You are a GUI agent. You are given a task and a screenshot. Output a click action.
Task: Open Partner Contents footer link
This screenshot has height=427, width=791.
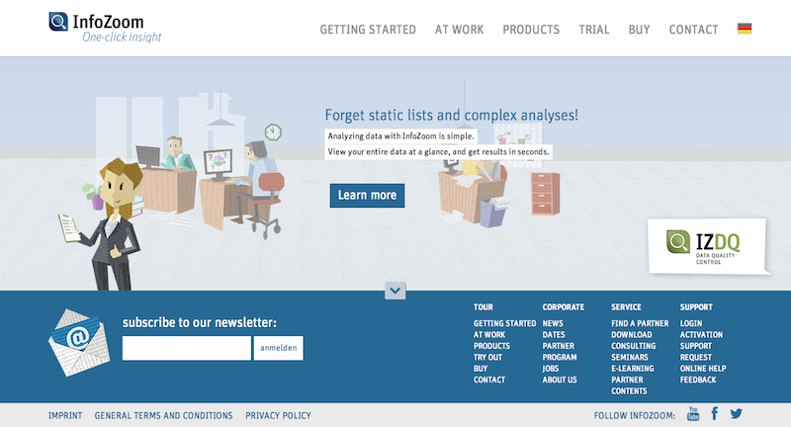pyautogui.click(x=629, y=385)
